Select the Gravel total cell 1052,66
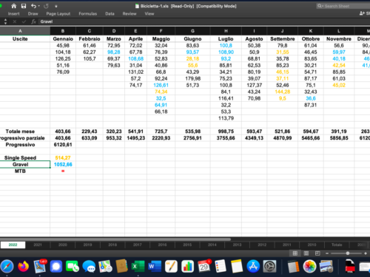 pos(63,165)
